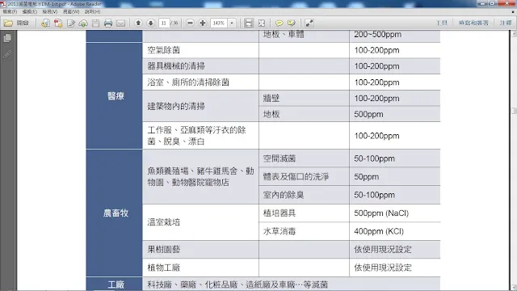
Task: Open a file with the 開啟 folder button
Action: pyautogui.click(x=16, y=23)
